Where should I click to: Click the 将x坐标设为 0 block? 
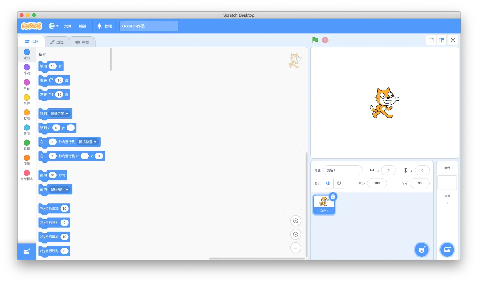click(54, 223)
